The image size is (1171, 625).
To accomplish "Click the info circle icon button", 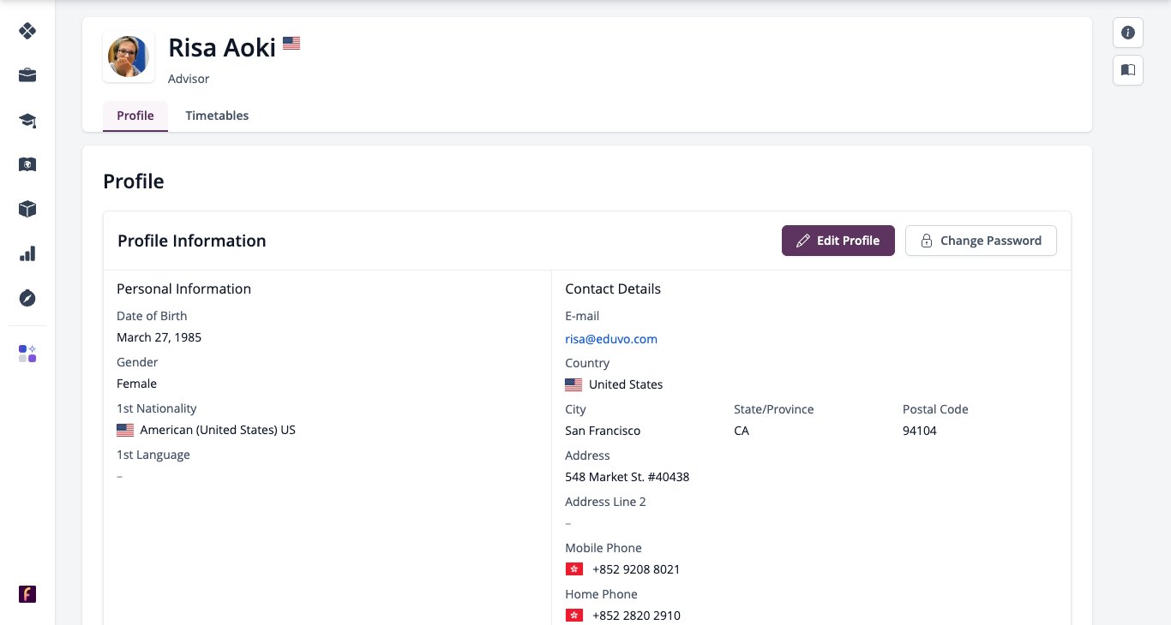I will coord(1128,33).
